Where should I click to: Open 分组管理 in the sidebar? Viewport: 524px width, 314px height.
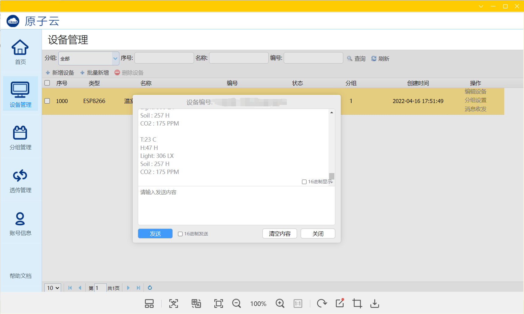click(20, 138)
